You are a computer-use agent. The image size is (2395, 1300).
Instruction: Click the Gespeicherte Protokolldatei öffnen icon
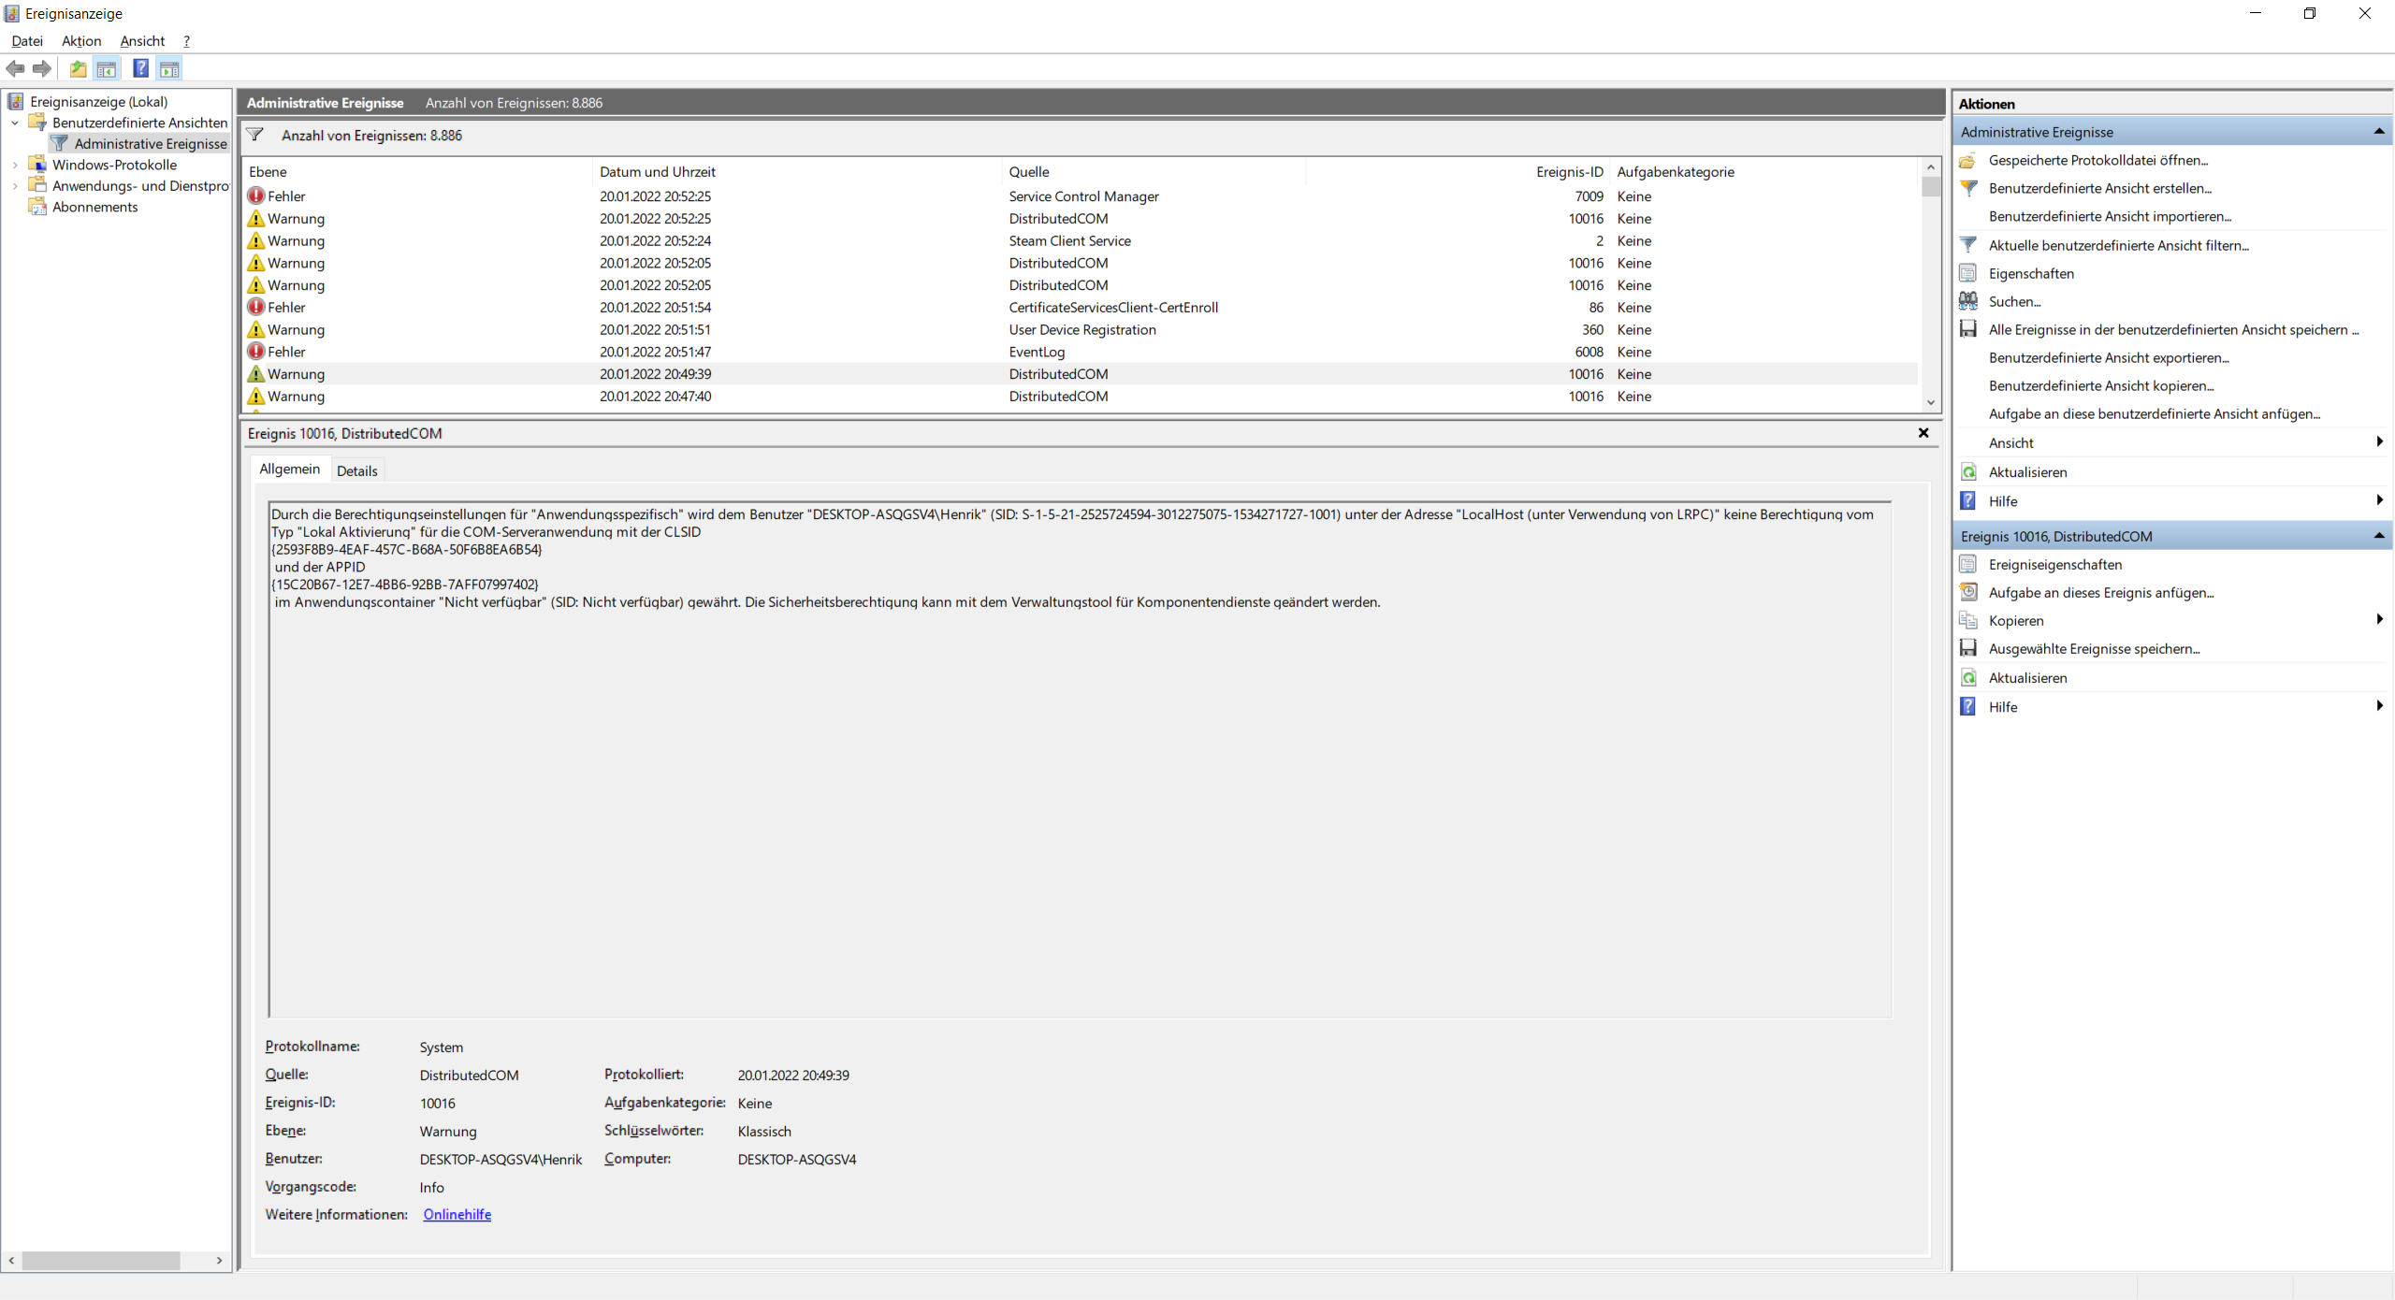(x=1968, y=161)
